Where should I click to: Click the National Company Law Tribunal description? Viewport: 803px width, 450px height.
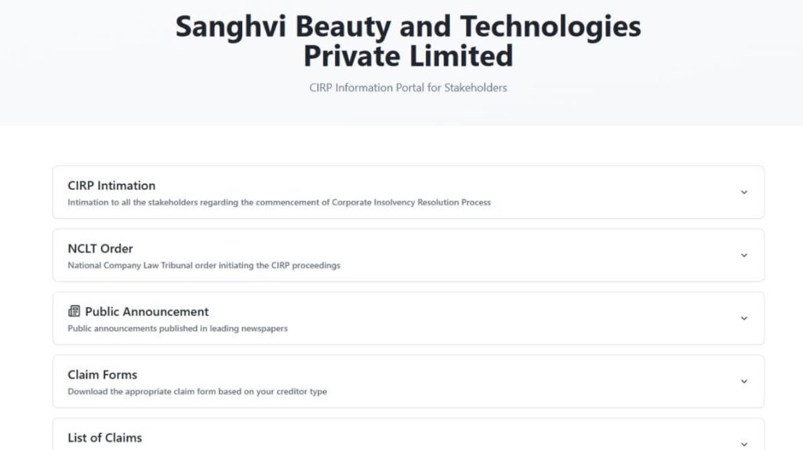(204, 266)
